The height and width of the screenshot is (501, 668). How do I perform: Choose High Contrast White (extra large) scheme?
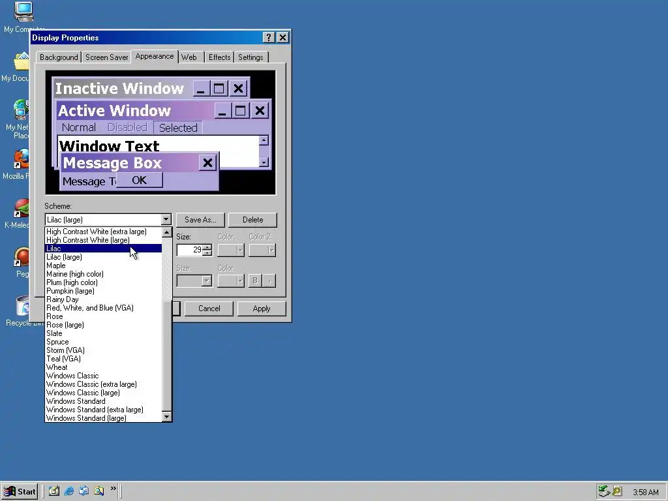tap(103, 232)
